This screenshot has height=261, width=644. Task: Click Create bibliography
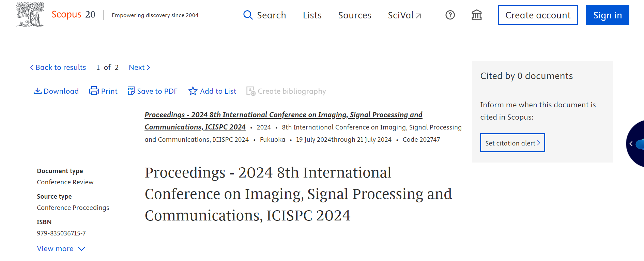[286, 91]
